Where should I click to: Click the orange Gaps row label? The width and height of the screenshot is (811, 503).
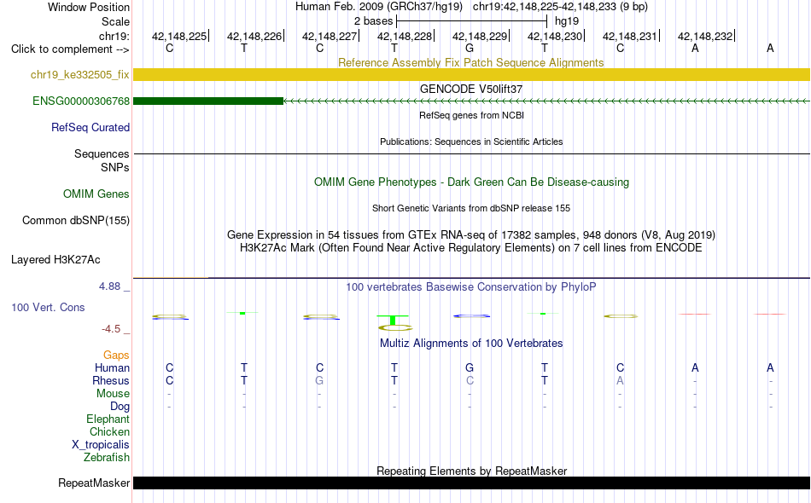click(116, 356)
